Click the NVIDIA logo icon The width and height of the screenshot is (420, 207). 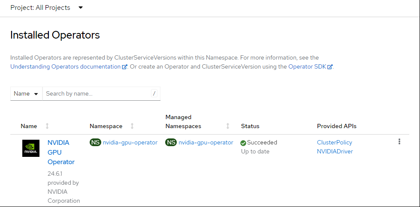[30, 148]
